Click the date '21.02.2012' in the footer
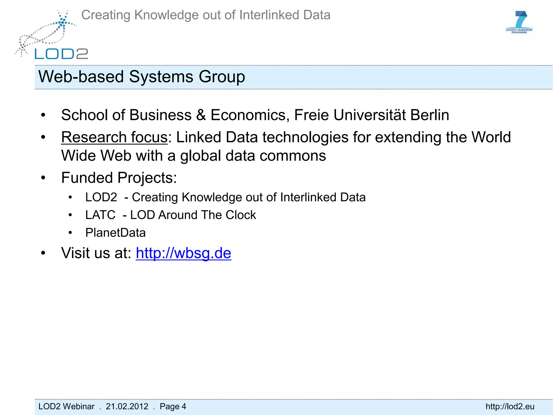Viewport: 553px width, 415px height. click(127, 406)
